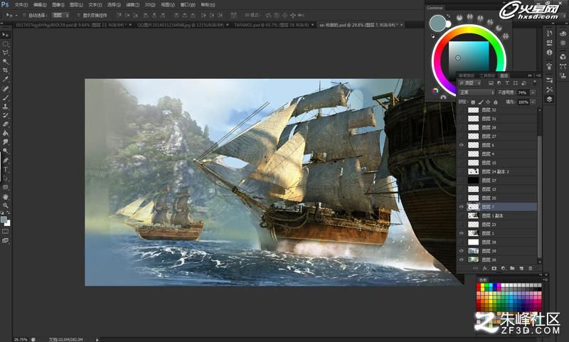Viewport: 569px width, 342px height.
Task: Open the opacity slider arrow
Action: [x=532, y=92]
